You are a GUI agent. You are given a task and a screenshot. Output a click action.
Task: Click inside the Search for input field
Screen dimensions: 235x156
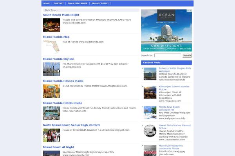tap(168, 55)
